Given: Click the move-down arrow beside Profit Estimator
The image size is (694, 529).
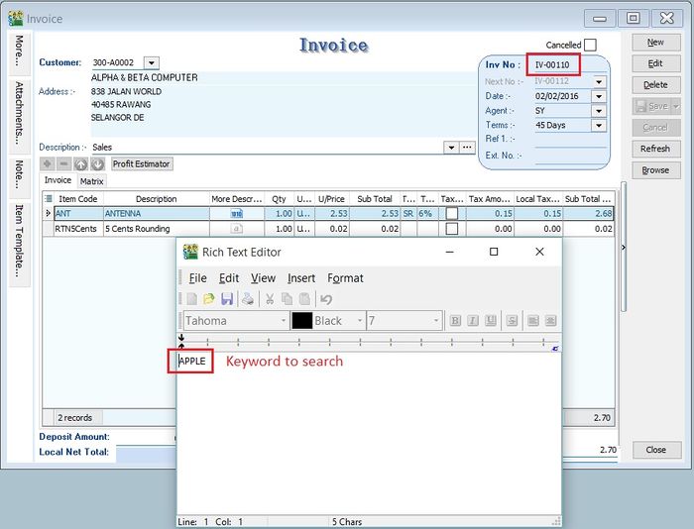Looking at the screenshot, I should 97,163.
